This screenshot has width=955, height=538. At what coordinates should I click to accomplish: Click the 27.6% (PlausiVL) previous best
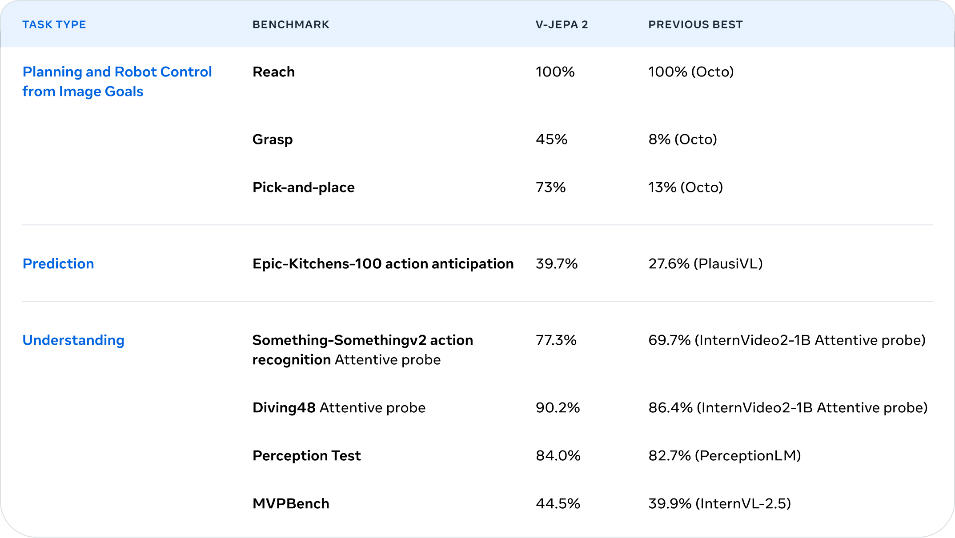click(705, 263)
